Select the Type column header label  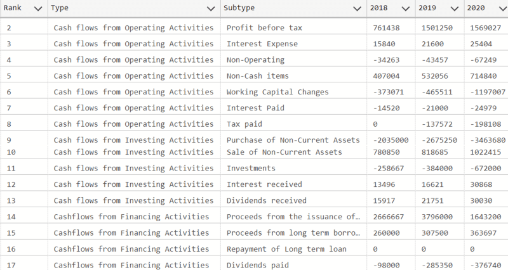(x=60, y=8)
